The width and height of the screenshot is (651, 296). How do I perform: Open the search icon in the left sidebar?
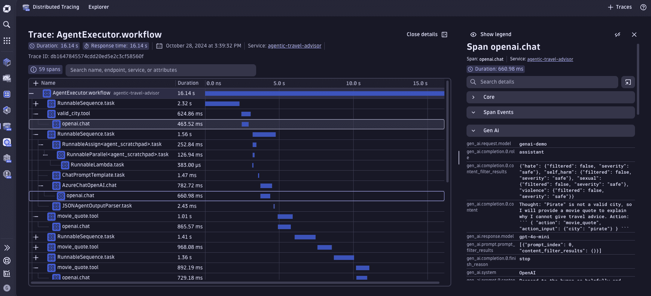click(6, 25)
